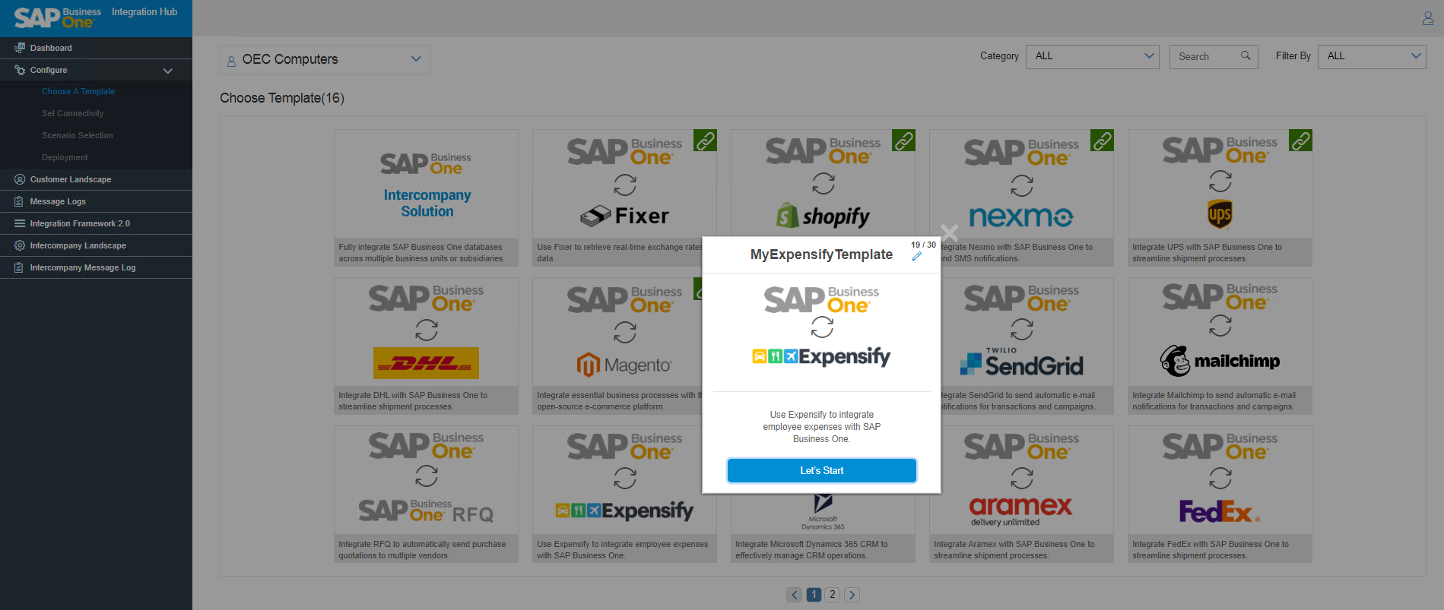Image resolution: width=1444 pixels, height=610 pixels.
Task: Click the search magnifier icon
Action: (x=1246, y=55)
